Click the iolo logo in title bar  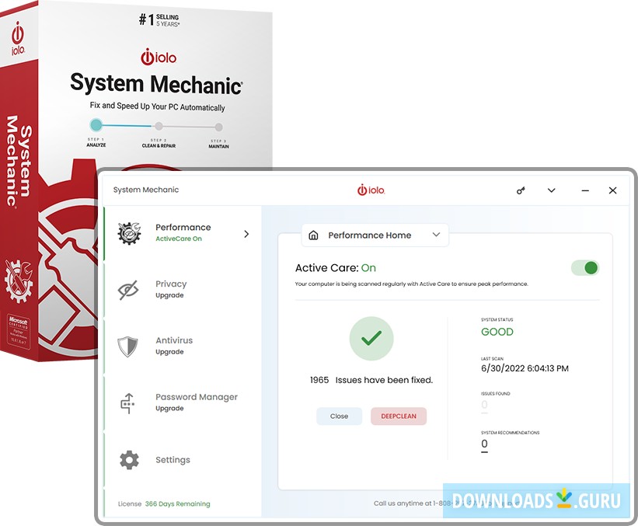coord(371,190)
